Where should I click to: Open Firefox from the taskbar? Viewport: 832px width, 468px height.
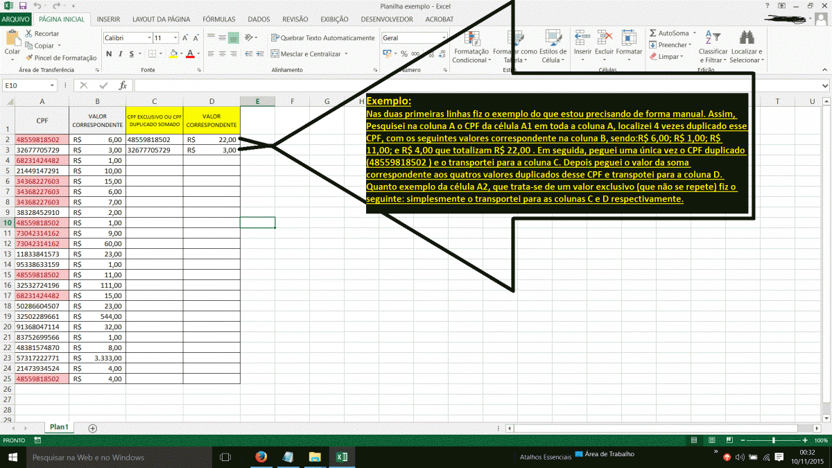tap(261, 457)
